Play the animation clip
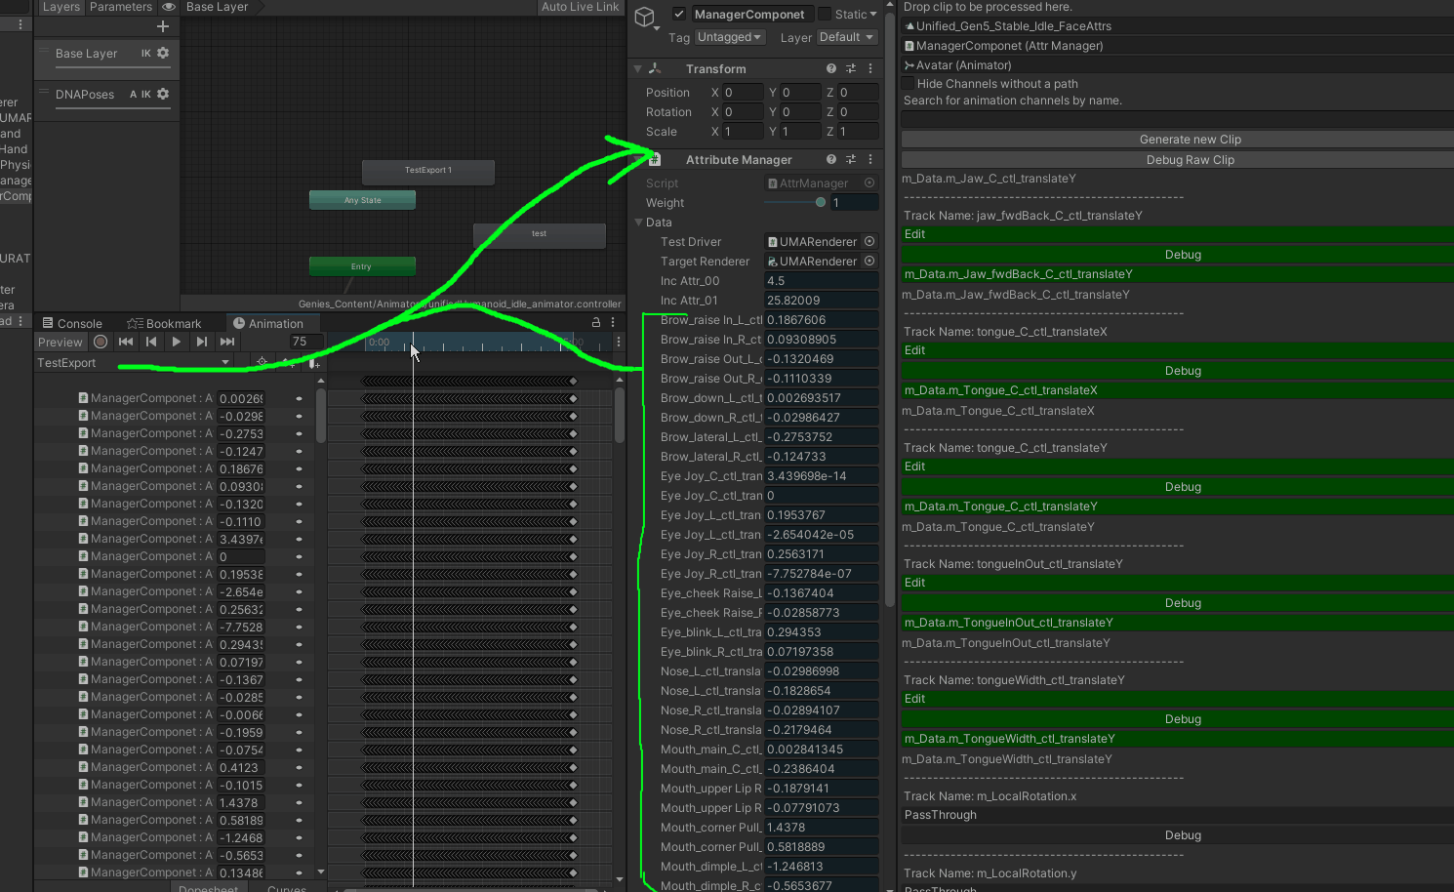Image resolution: width=1454 pixels, height=892 pixels. [x=176, y=342]
